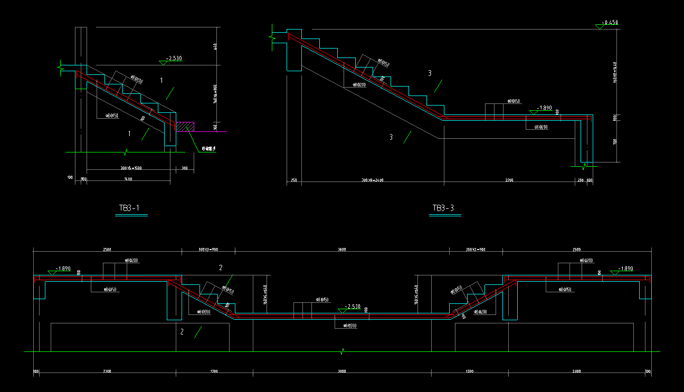The image size is (684, 392).
Task: Select the -1.890 elevation at the long section's right end
Action: pyautogui.click(x=625, y=269)
